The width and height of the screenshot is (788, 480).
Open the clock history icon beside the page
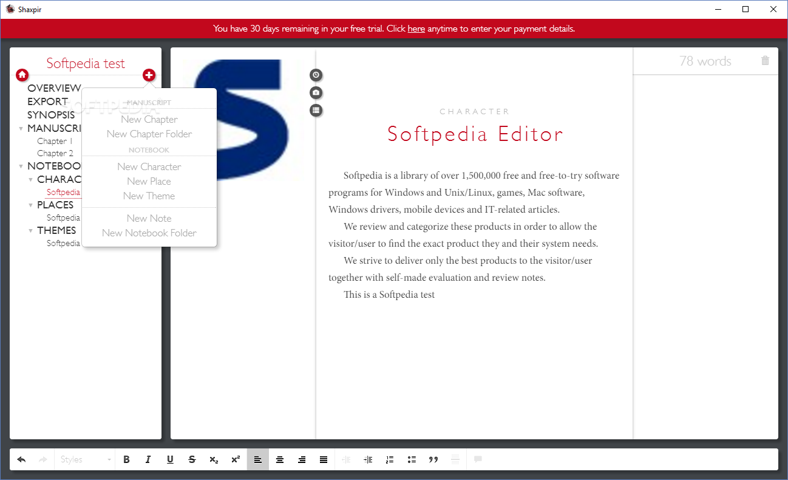click(316, 75)
